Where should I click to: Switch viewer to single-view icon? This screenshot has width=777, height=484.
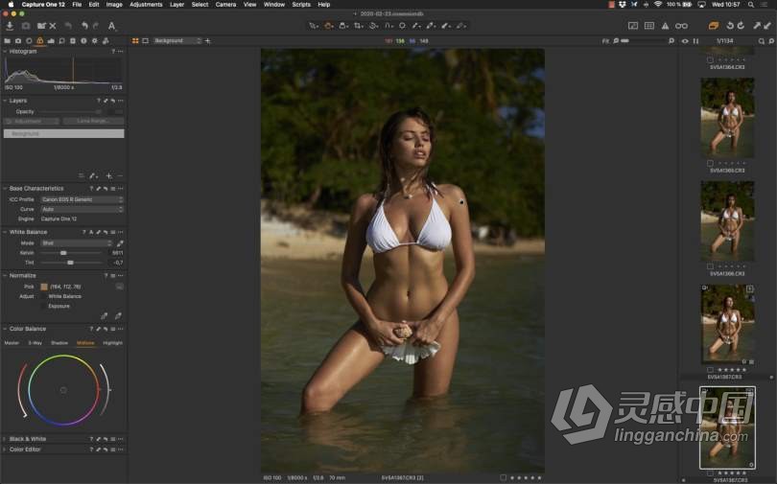click(145, 41)
